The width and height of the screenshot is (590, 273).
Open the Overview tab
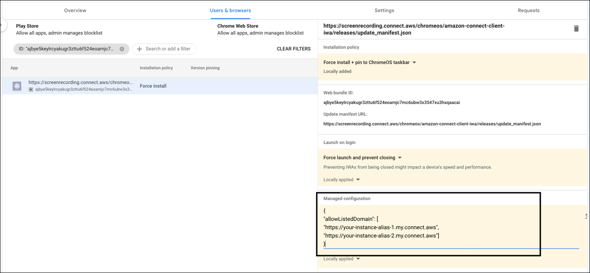[x=75, y=10]
